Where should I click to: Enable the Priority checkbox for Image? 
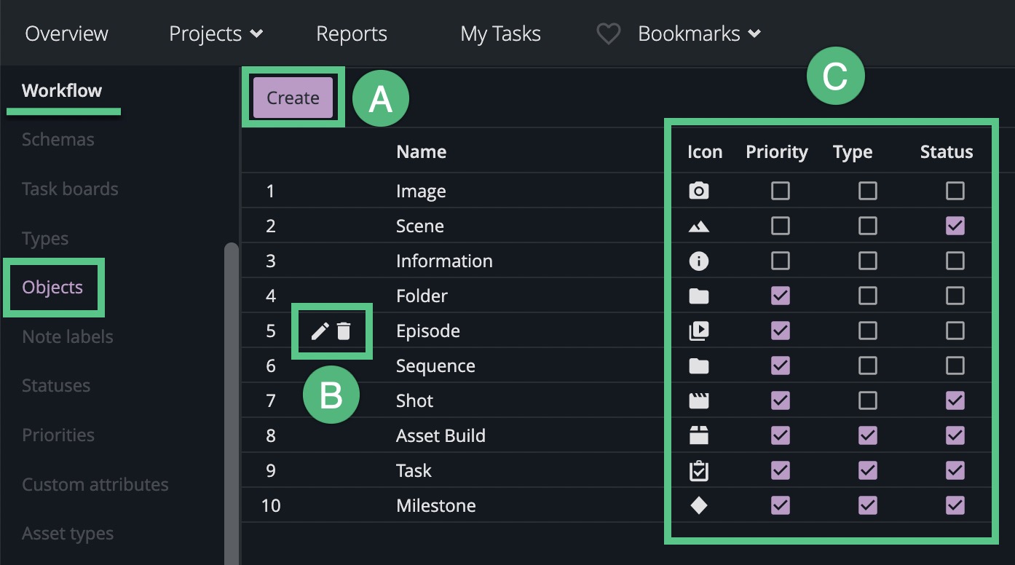tap(780, 191)
